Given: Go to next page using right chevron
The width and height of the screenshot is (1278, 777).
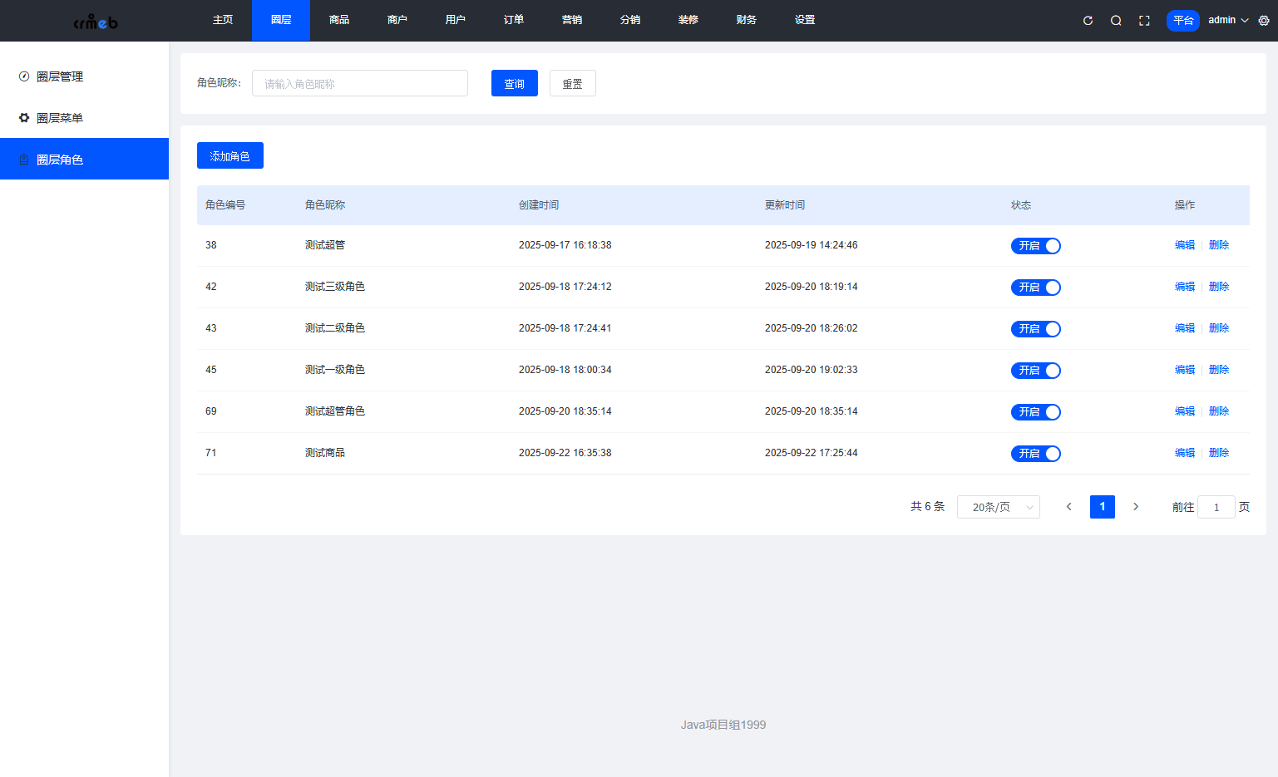Looking at the screenshot, I should pyautogui.click(x=1136, y=507).
